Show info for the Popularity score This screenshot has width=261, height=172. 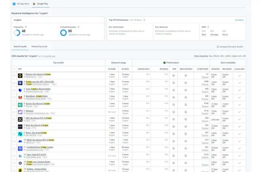click(26, 27)
